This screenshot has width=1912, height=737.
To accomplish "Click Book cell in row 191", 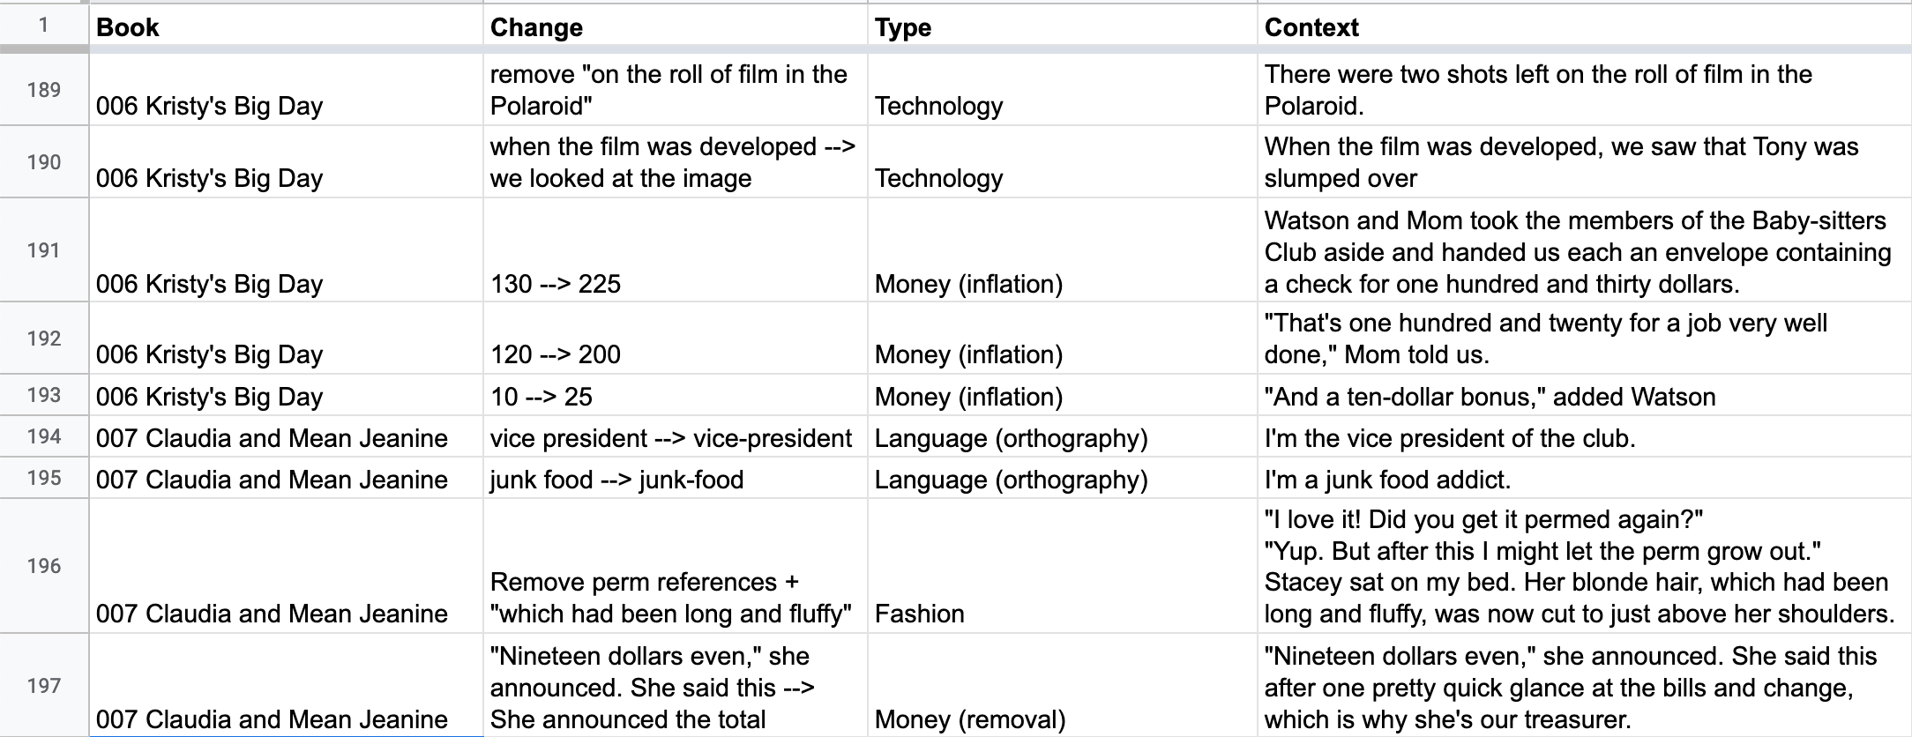I will (x=286, y=250).
